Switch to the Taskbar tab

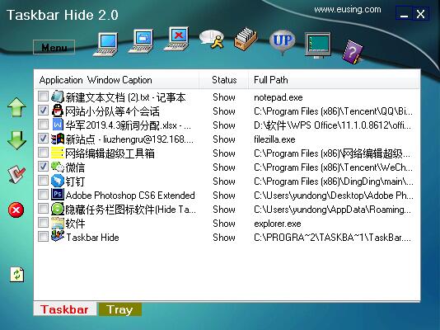point(65,309)
